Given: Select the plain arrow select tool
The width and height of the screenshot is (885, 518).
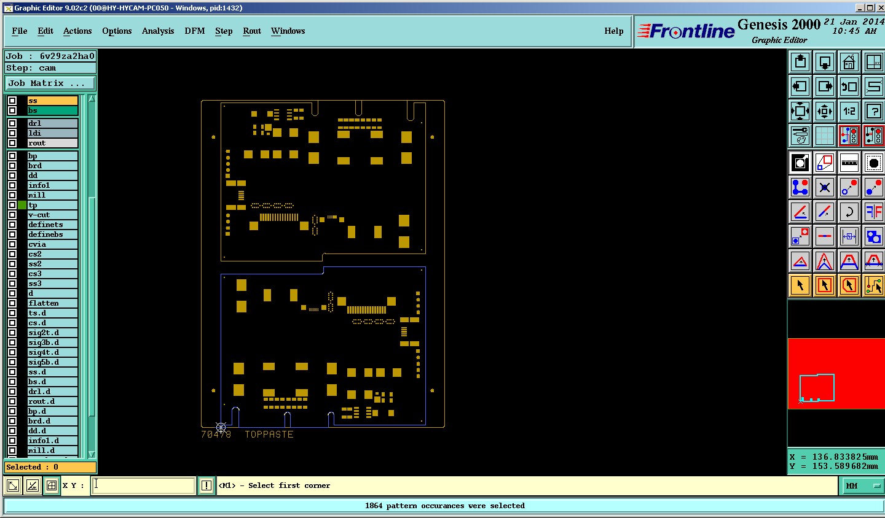Looking at the screenshot, I should tap(800, 285).
